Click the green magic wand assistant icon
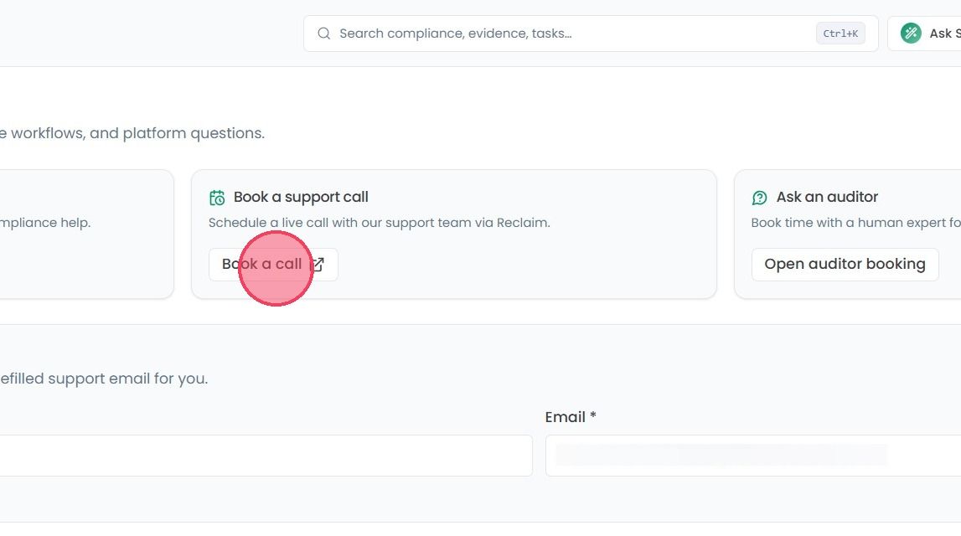 [x=911, y=33]
